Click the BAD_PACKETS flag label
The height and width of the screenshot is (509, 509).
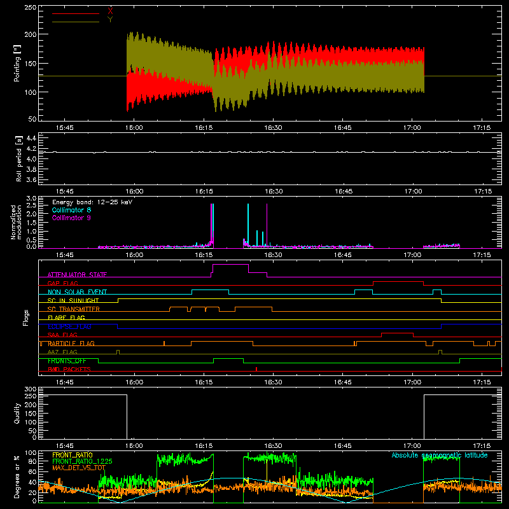point(69,369)
